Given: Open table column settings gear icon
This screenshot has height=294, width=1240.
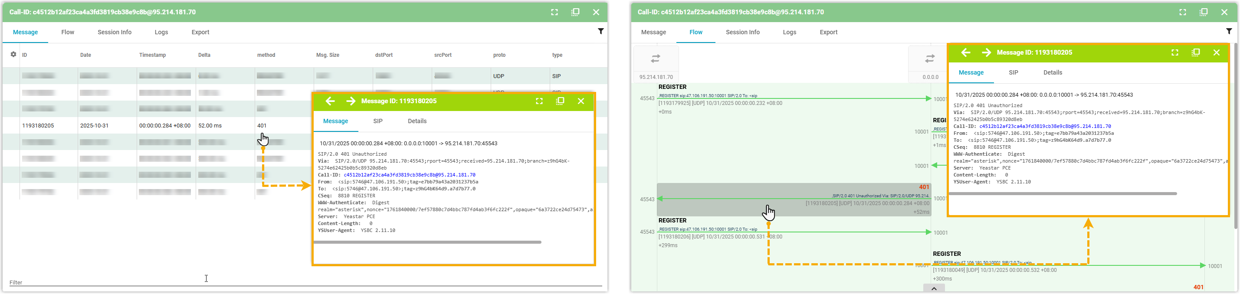Looking at the screenshot, I should (x=13, y=54).
